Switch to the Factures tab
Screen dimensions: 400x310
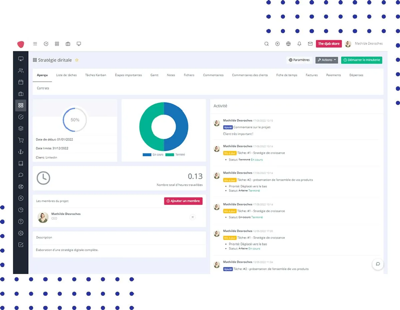pyautogui.click(x=312, y=75)
